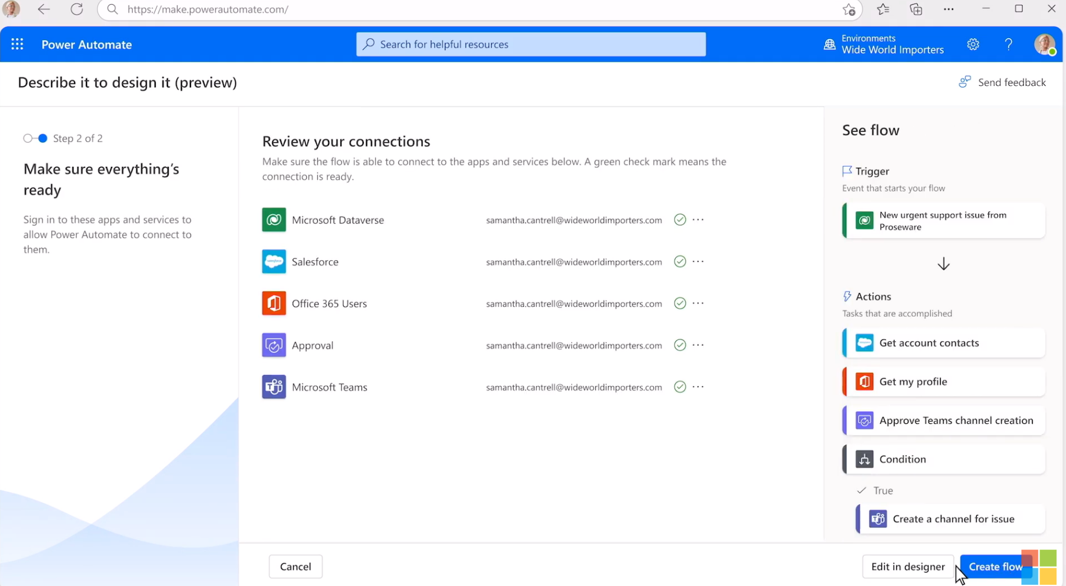Click the address bar URL
This screenshot has height=586, width=1066.
click(x=208, y=9)
